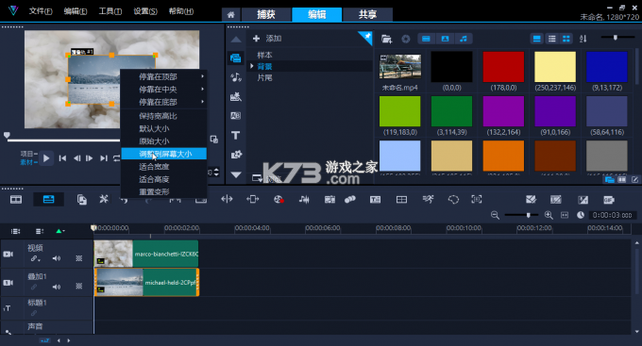Open the 文件 menu
This screenshot has width=642, height=346.
pyautogui.click(x=40, y=11)
